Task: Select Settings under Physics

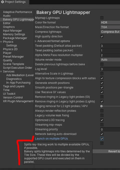Action: click(11, 45)
